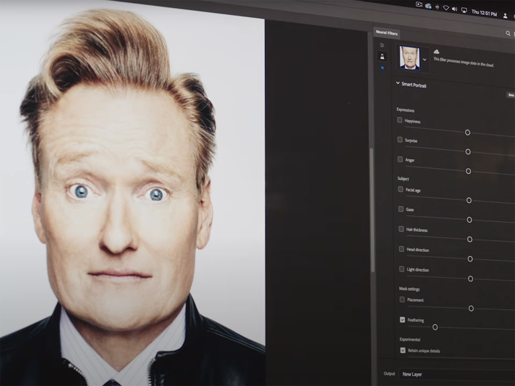515x386 pixels.
Task: Click the cloud processing notice text
Action: 463,62
